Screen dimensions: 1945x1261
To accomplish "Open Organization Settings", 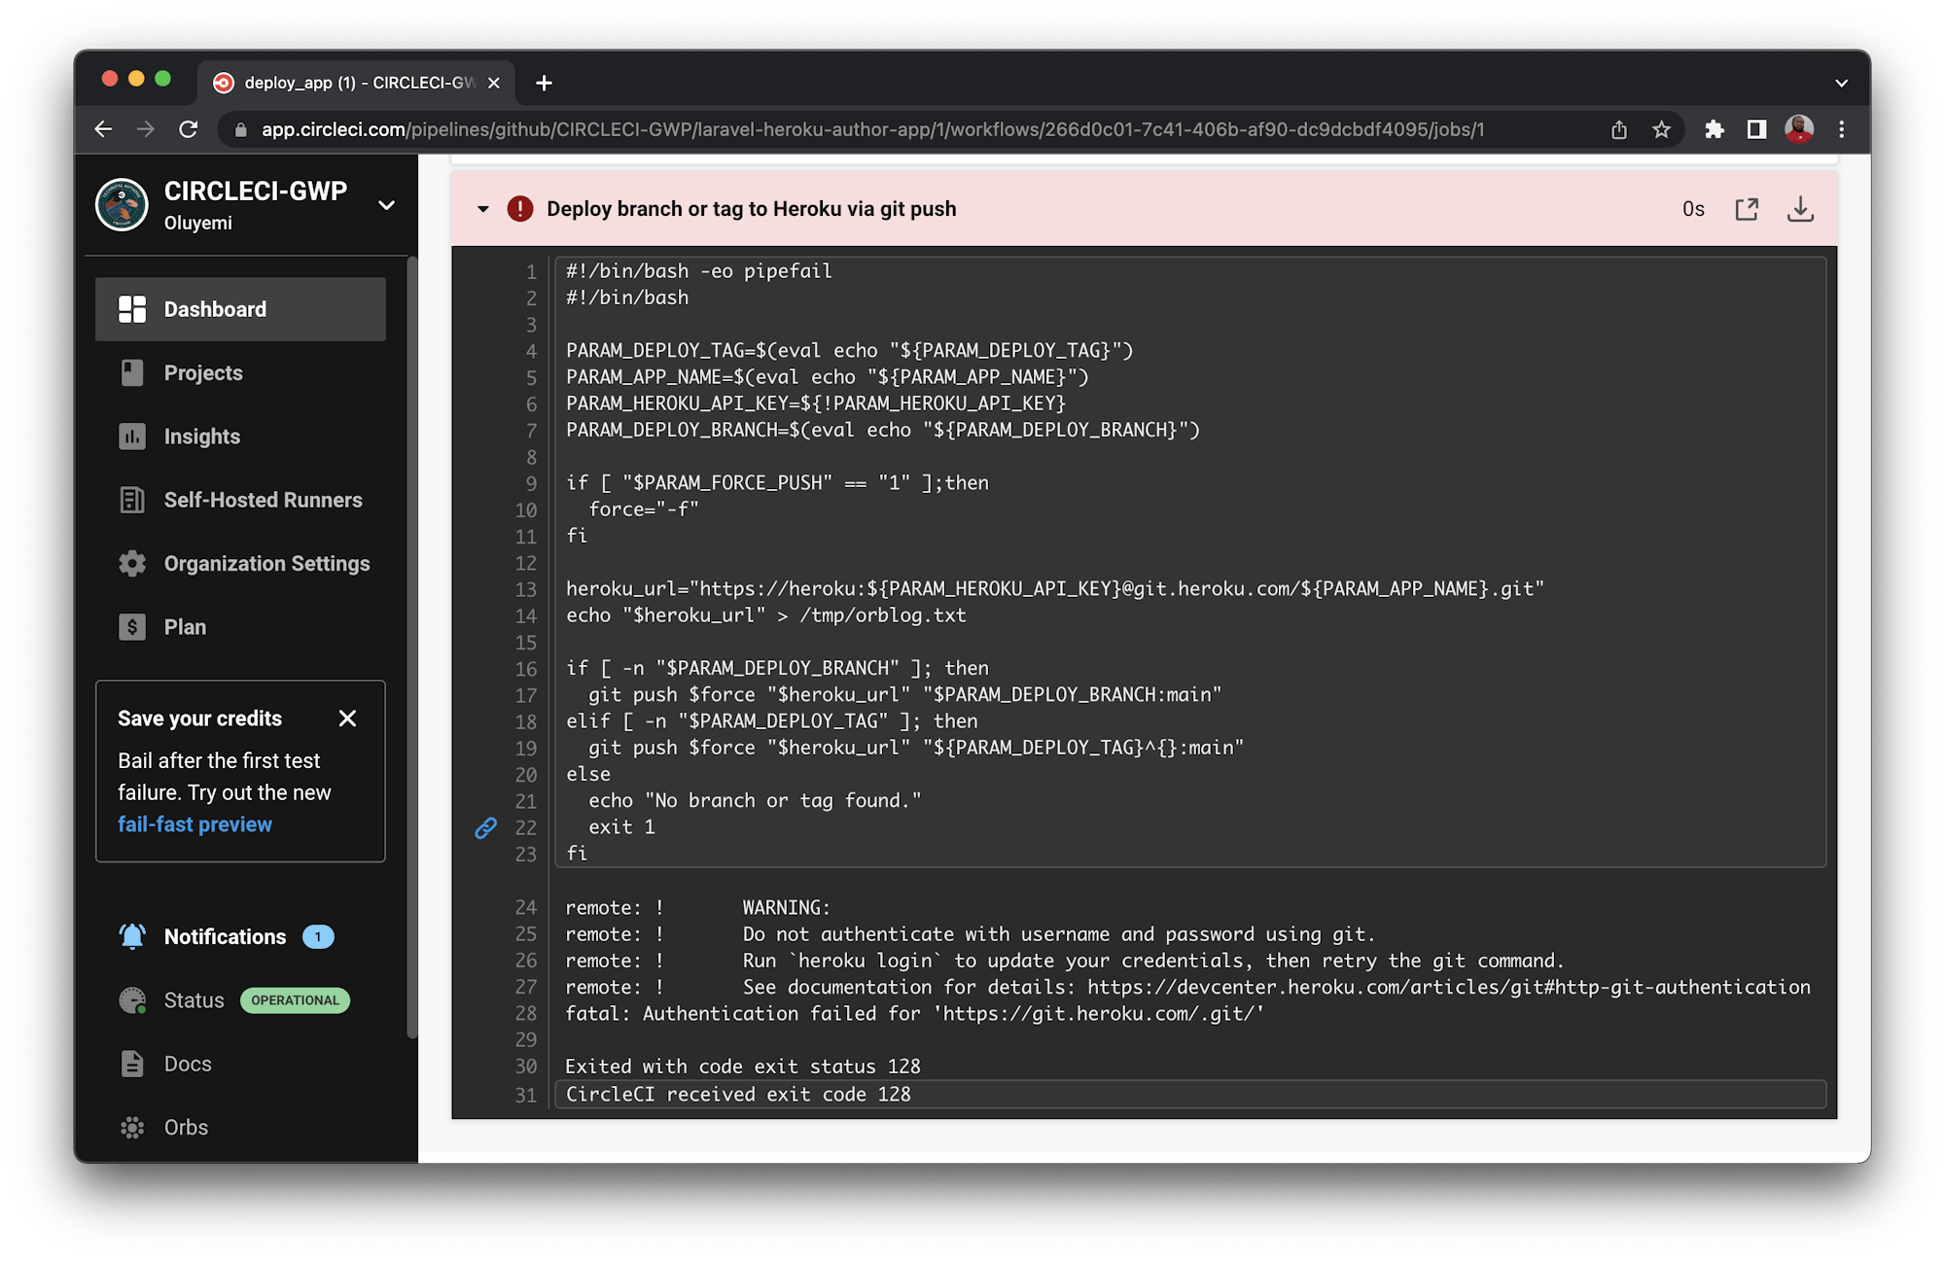I will click(266, 563).
